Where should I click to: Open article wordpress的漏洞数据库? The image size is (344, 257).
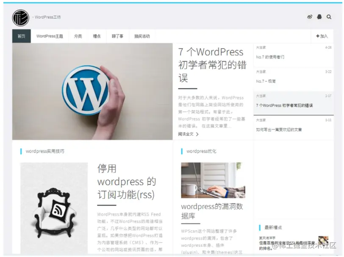tap(212, 211)
